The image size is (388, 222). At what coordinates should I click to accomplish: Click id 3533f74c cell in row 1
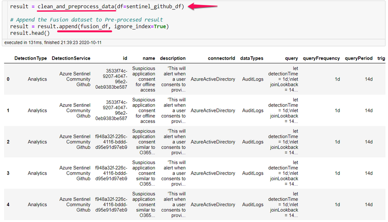[111, 111]
